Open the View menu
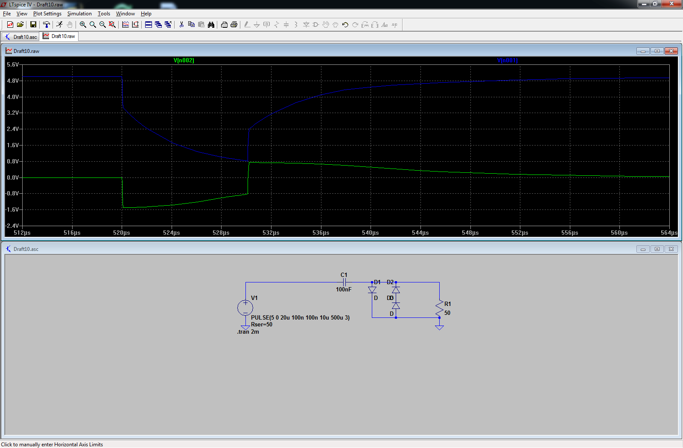 coord(22,14)
